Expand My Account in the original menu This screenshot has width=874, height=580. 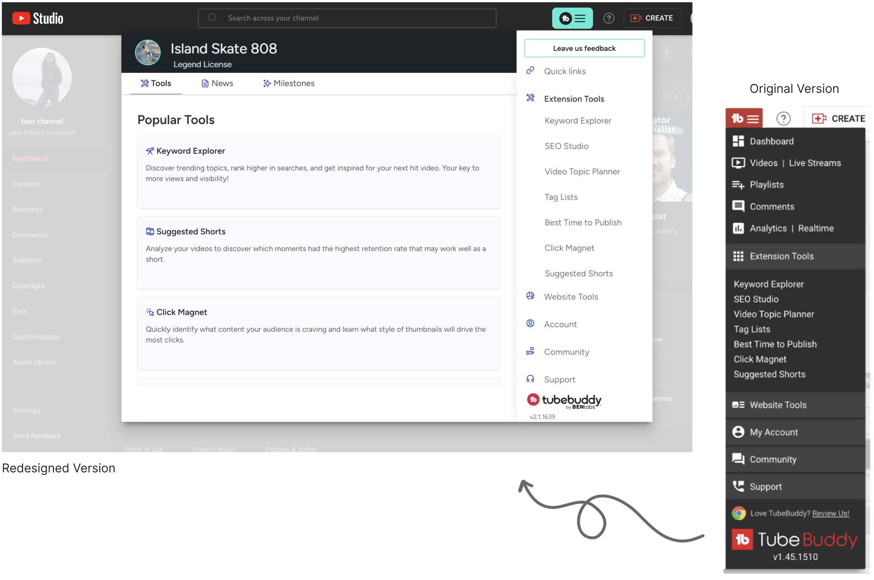click(x=773, y=432)
